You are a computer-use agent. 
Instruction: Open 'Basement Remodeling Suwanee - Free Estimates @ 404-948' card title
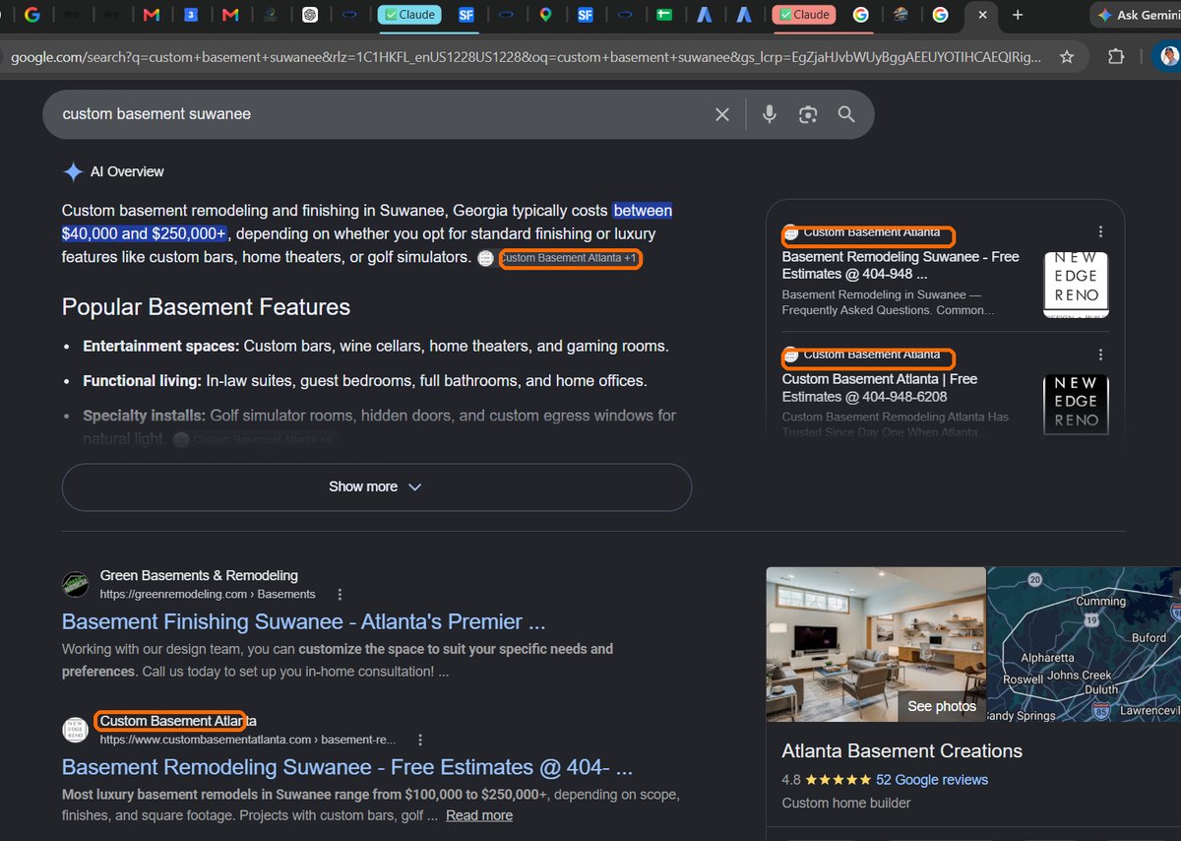point(901,265)
